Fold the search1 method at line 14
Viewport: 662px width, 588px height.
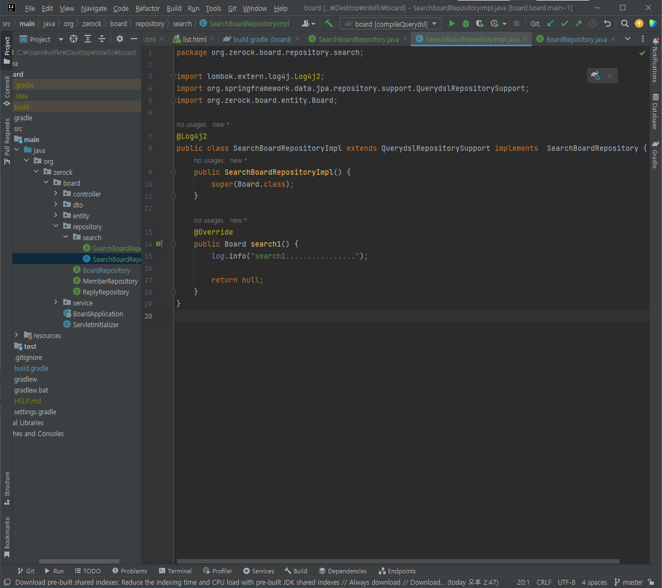[x=173, y=244]
